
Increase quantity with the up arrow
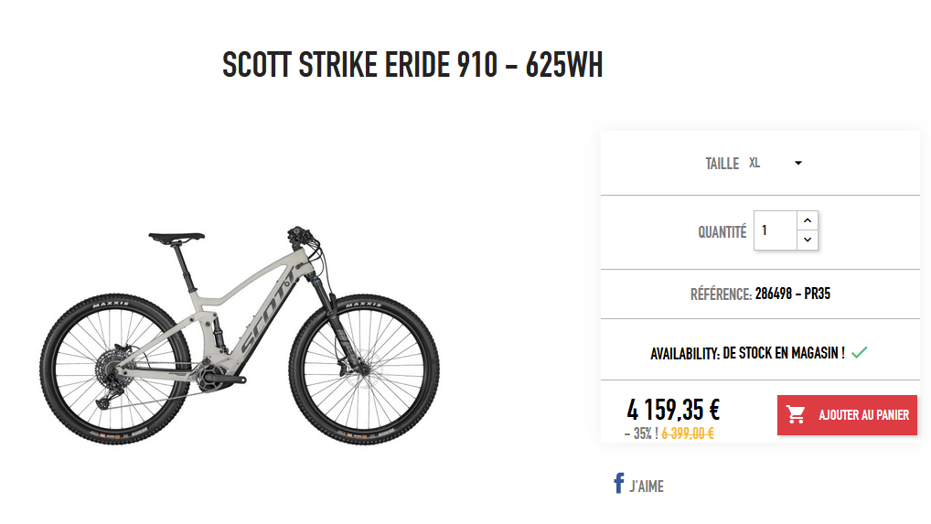[x=807, y=220]
